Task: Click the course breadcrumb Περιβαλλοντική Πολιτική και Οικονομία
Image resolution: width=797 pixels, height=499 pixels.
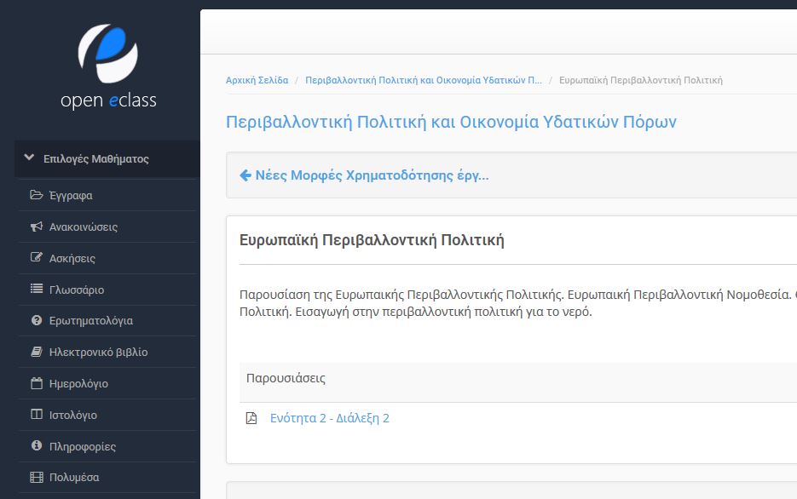Action: point(424,80)
